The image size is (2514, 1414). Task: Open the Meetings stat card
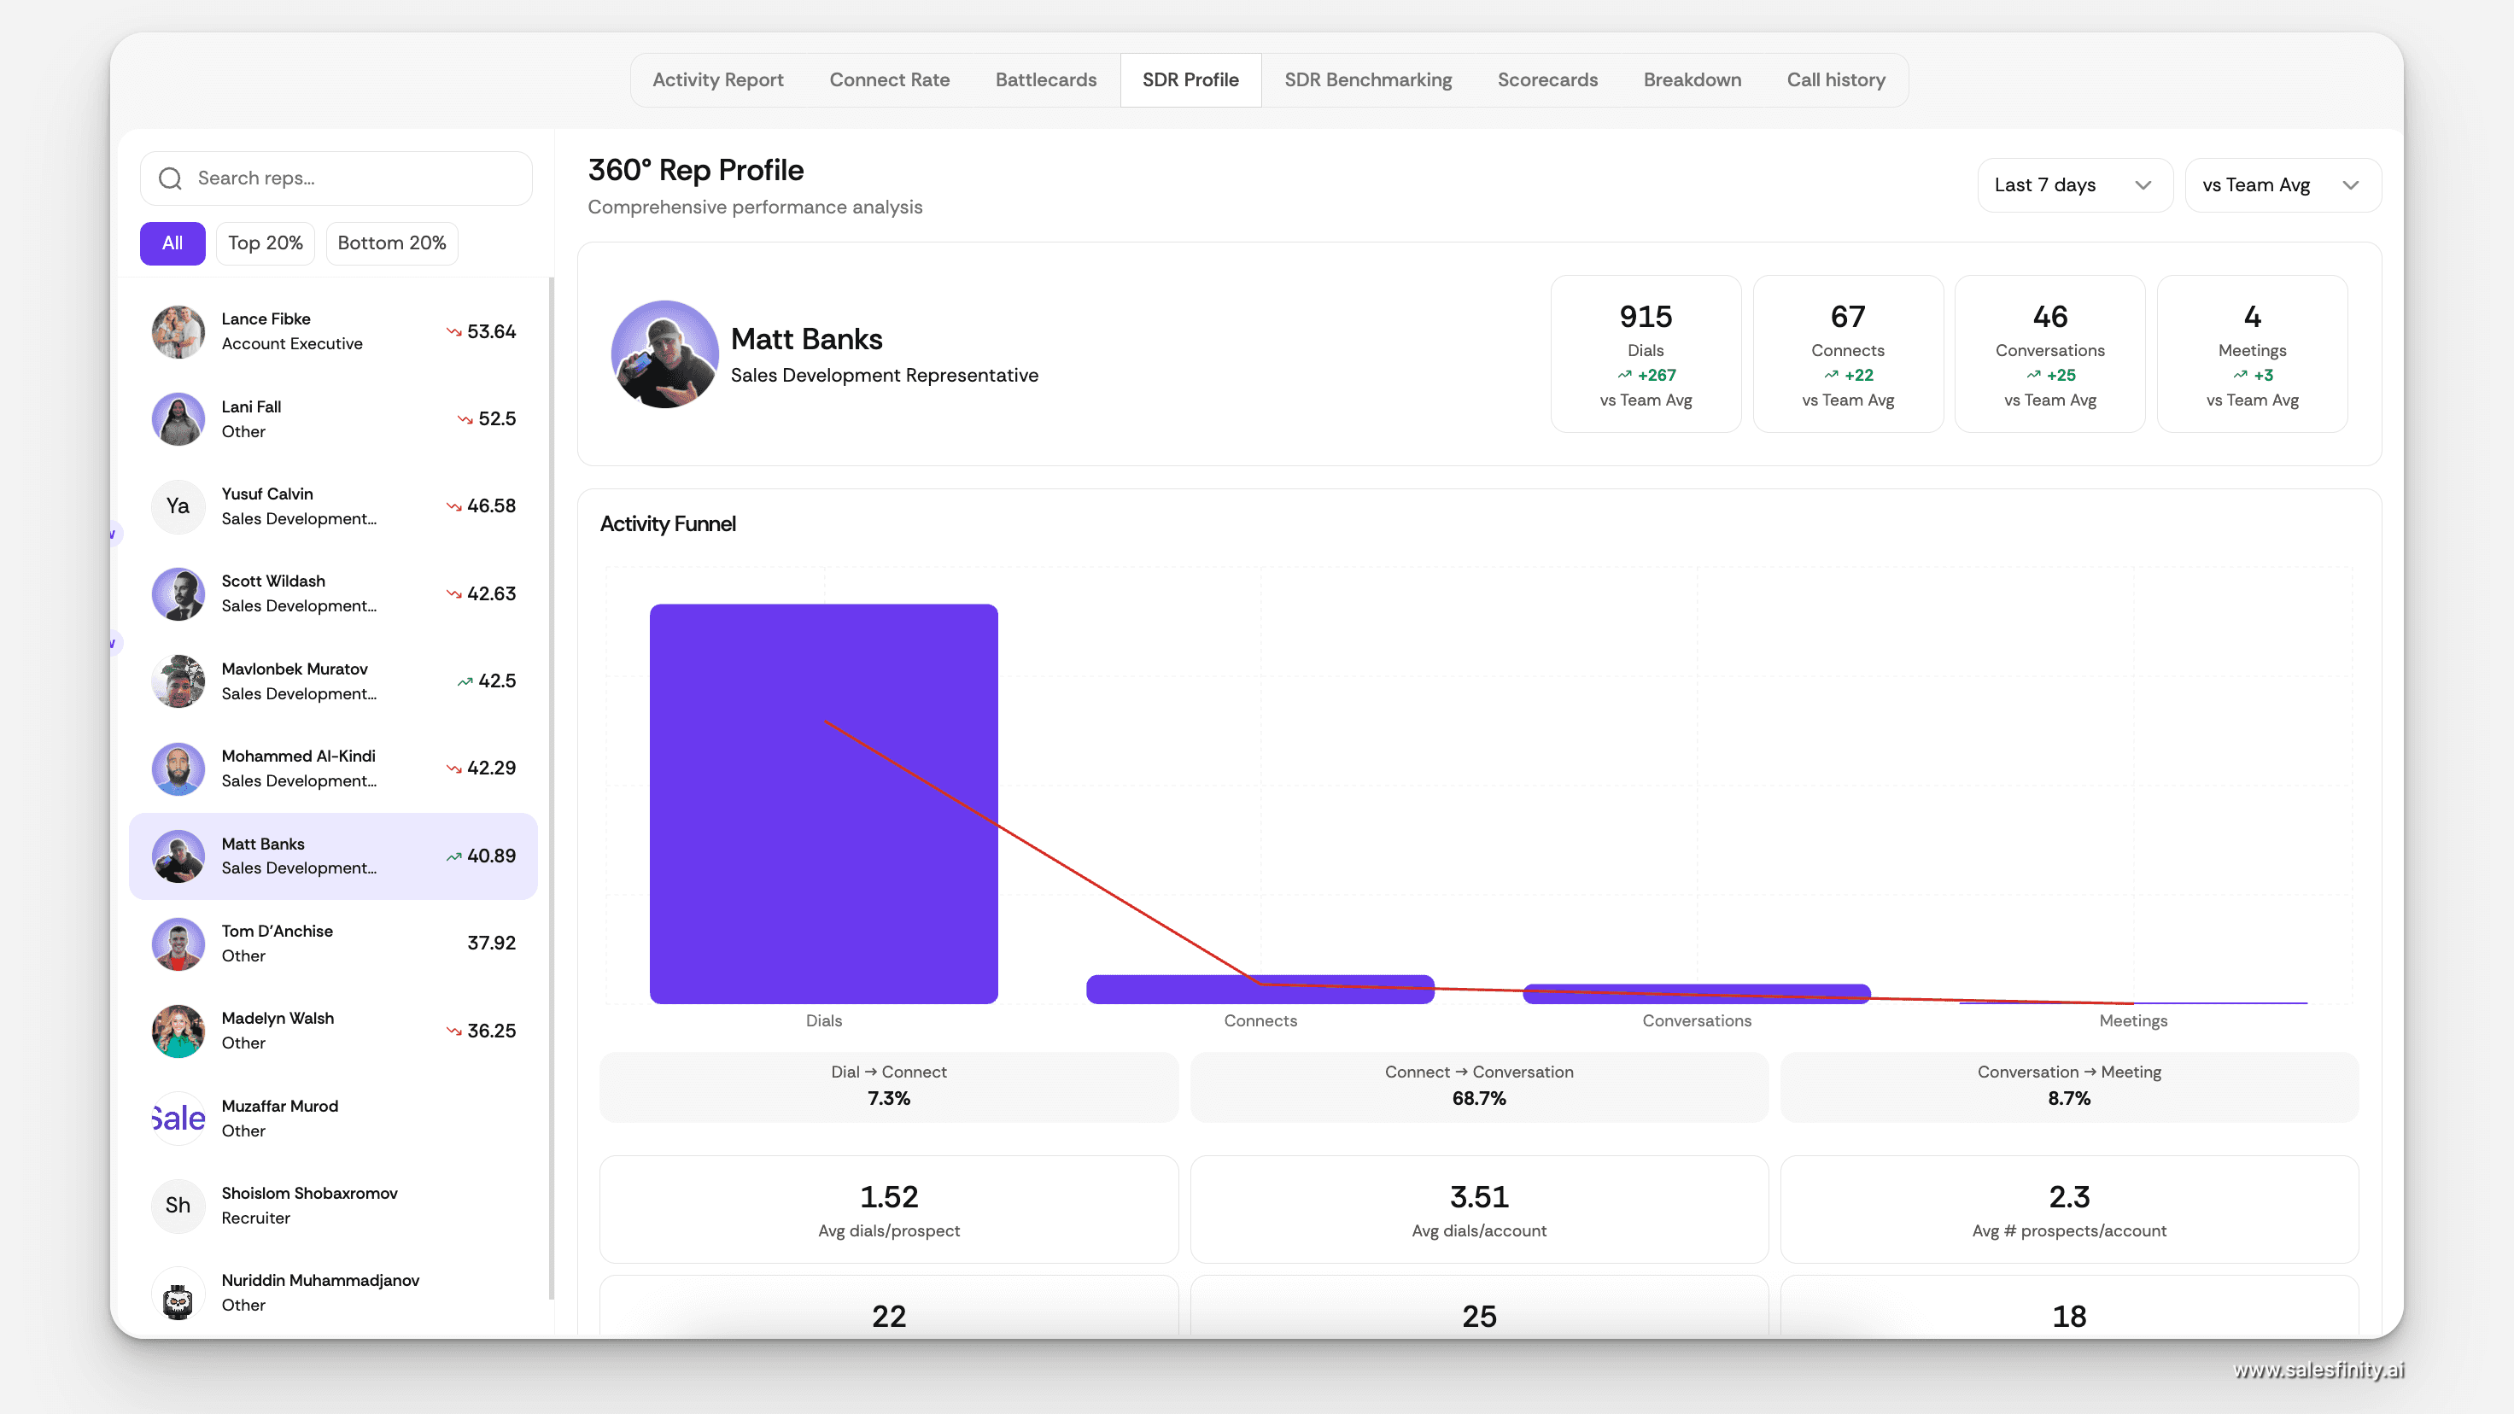coord(2252,353)
